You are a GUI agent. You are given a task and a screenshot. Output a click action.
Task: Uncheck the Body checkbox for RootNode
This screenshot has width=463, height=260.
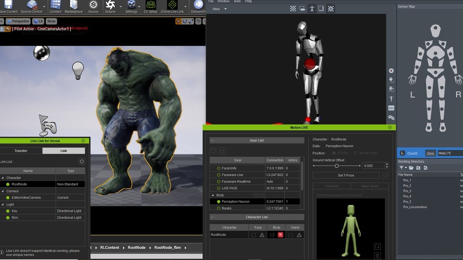point(272,235)
